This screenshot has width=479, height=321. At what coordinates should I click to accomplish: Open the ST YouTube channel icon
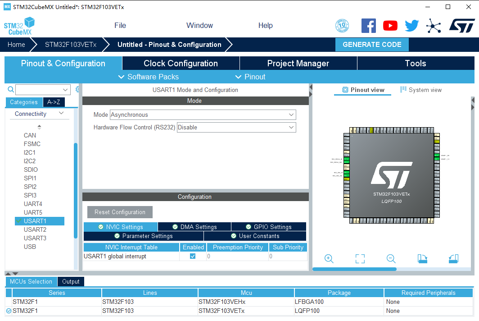point(390,26)
